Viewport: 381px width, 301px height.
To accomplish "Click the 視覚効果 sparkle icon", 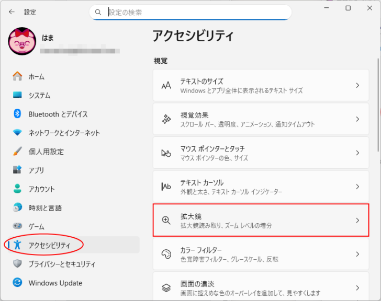I will [166, 119].
